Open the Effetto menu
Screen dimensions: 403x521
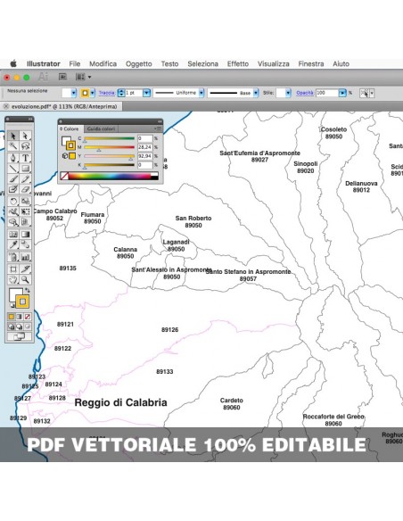pos(238,64)
